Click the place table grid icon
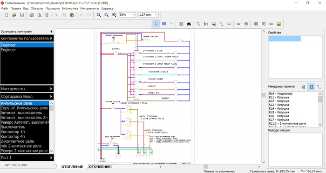 [256, 24]
